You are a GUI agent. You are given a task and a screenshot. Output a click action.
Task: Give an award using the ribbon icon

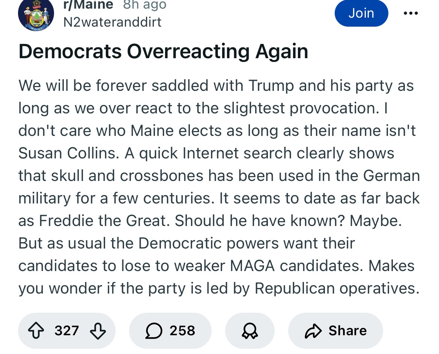click(250, 331)
